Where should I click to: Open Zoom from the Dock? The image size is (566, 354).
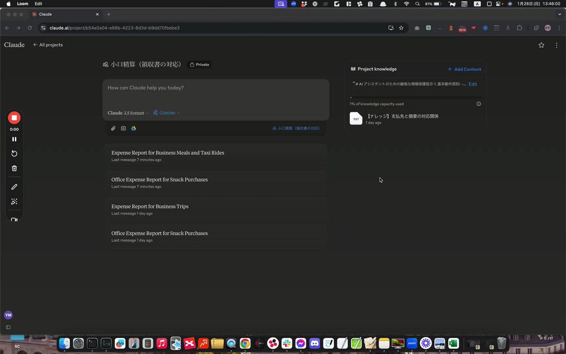pos(412,343)
